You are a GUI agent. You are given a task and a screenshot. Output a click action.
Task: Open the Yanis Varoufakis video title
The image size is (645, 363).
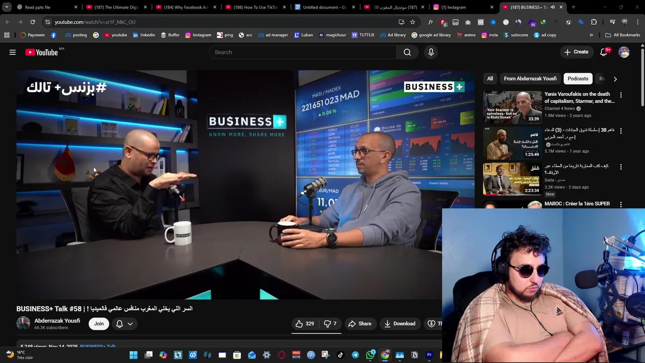[579, 98]
